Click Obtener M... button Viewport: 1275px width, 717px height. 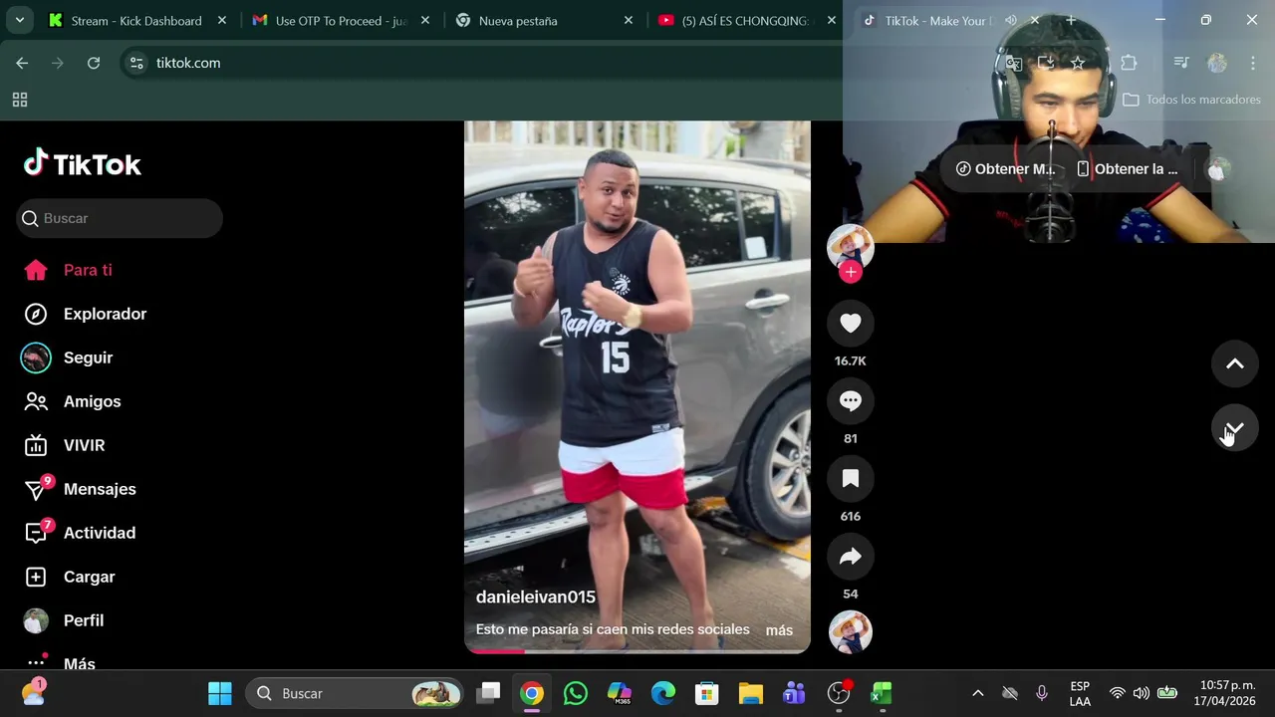point(1006,169)
